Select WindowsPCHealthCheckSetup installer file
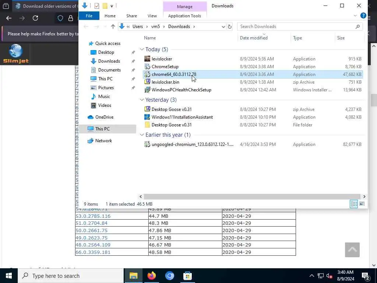The image size is (377, 283). pyautogui.click(x=181, y=90)
